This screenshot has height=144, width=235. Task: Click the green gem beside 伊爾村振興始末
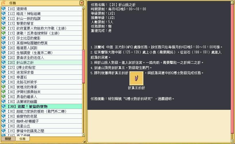click(x=3, y=92)
